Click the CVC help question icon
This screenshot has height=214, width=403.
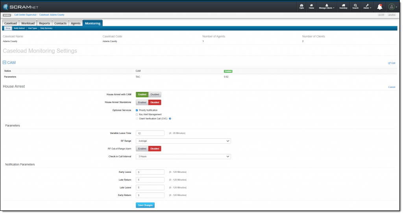click(170, 118)
